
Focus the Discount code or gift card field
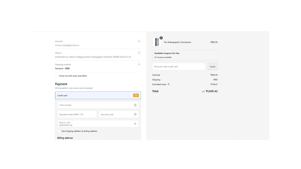[179, 66]
